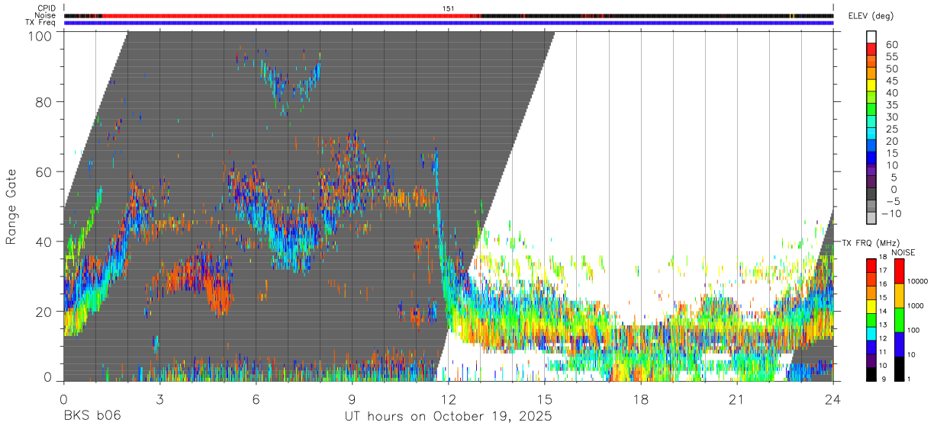The height and width of the screenshot is (432, 937).
Task: Click the y-axis range gate tick '40'
Action: tap(45, 242)
